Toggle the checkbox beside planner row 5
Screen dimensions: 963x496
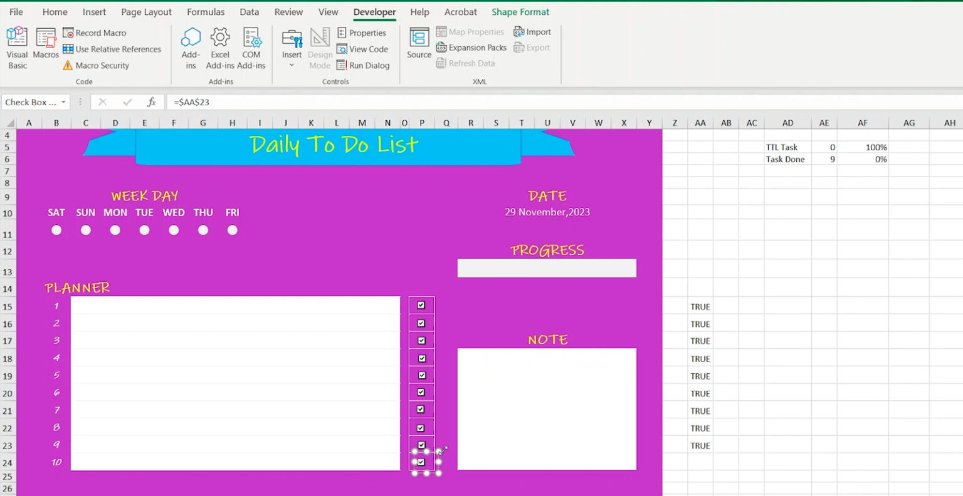421,375
